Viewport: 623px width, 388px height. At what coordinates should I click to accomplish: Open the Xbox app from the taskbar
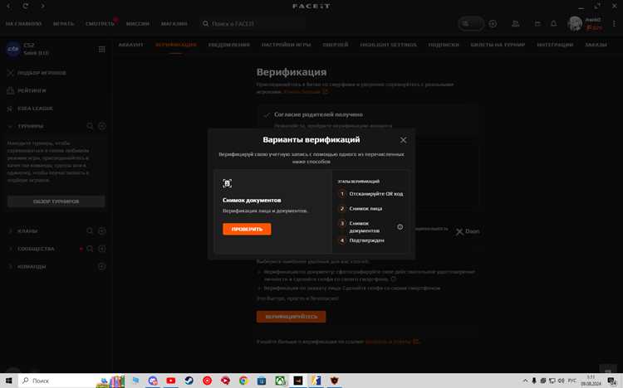(x=280, y=381)
